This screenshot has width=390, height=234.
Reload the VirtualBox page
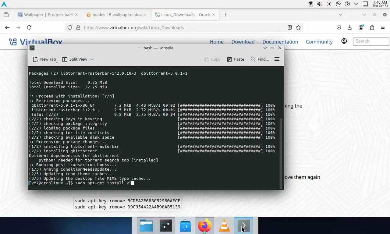(x=29, y=27)
